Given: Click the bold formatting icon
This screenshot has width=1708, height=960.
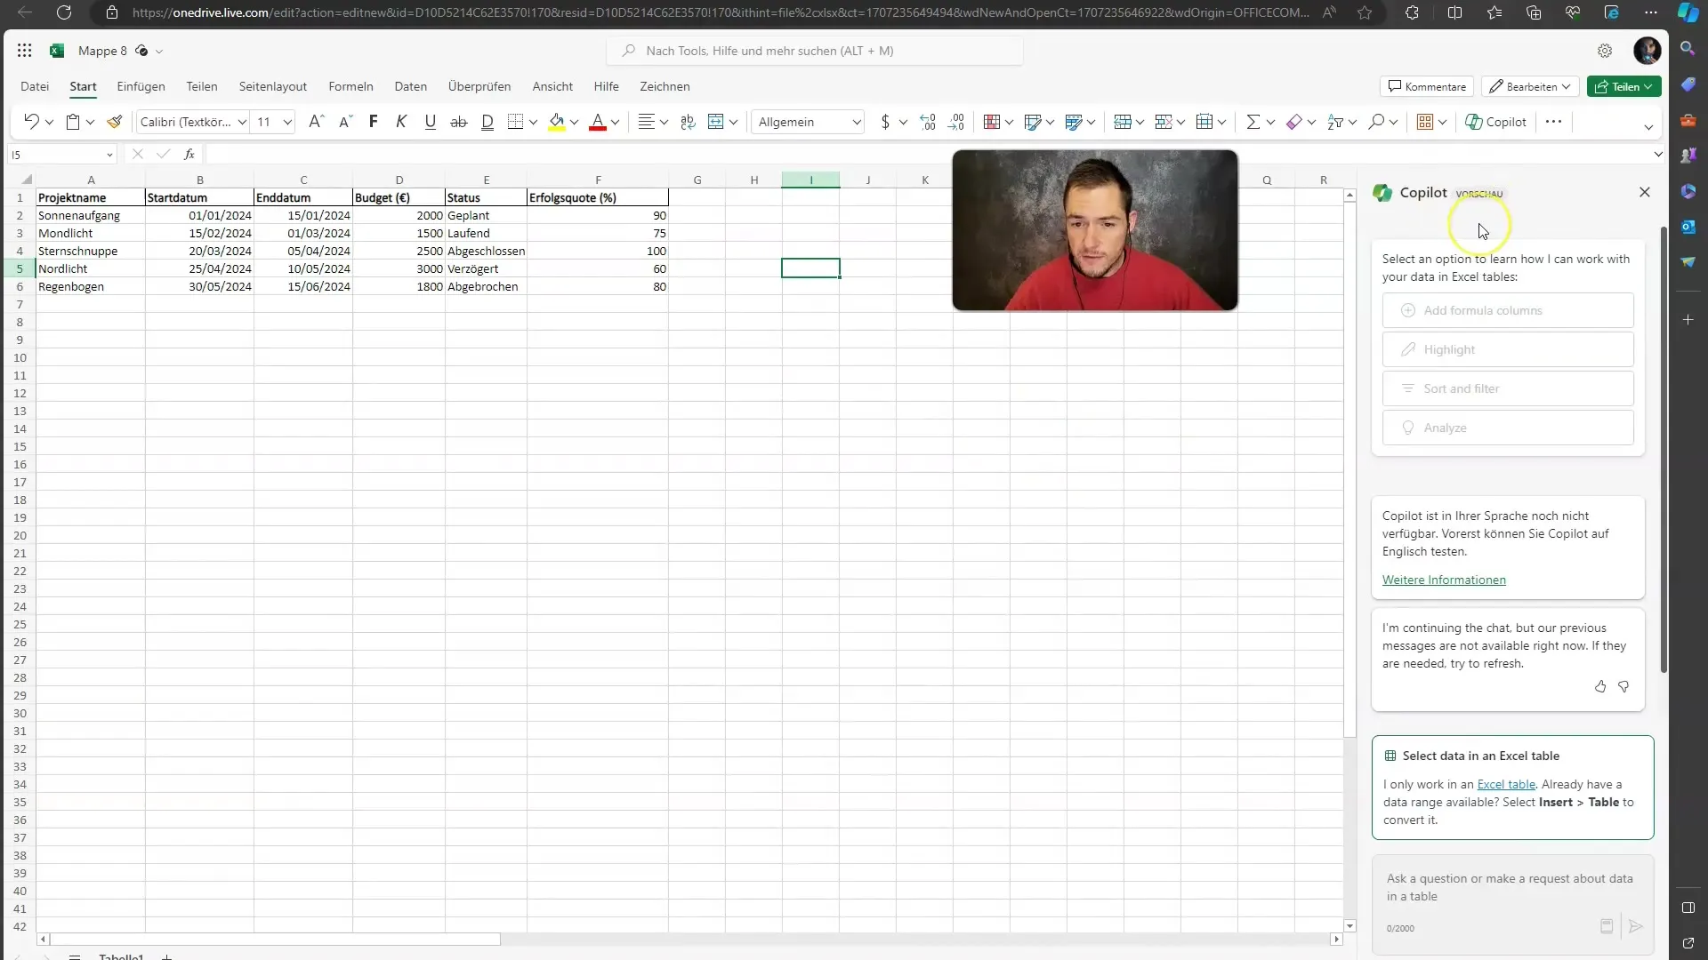Looking at the screenshot, I should (375, 121).
